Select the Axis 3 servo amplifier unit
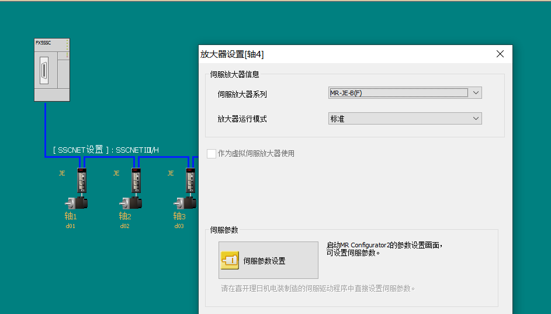This screenshot has width=551, height=314. [190, 181]
